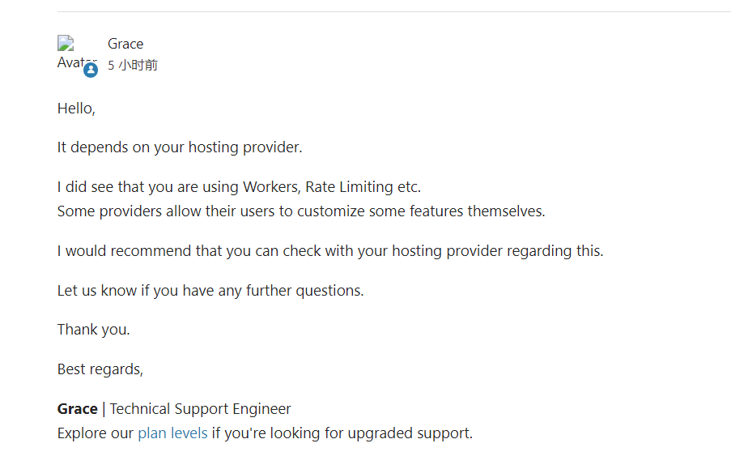Click the "It depends on your hosting provider" sentence
The image size is (731, 469).
179,147
